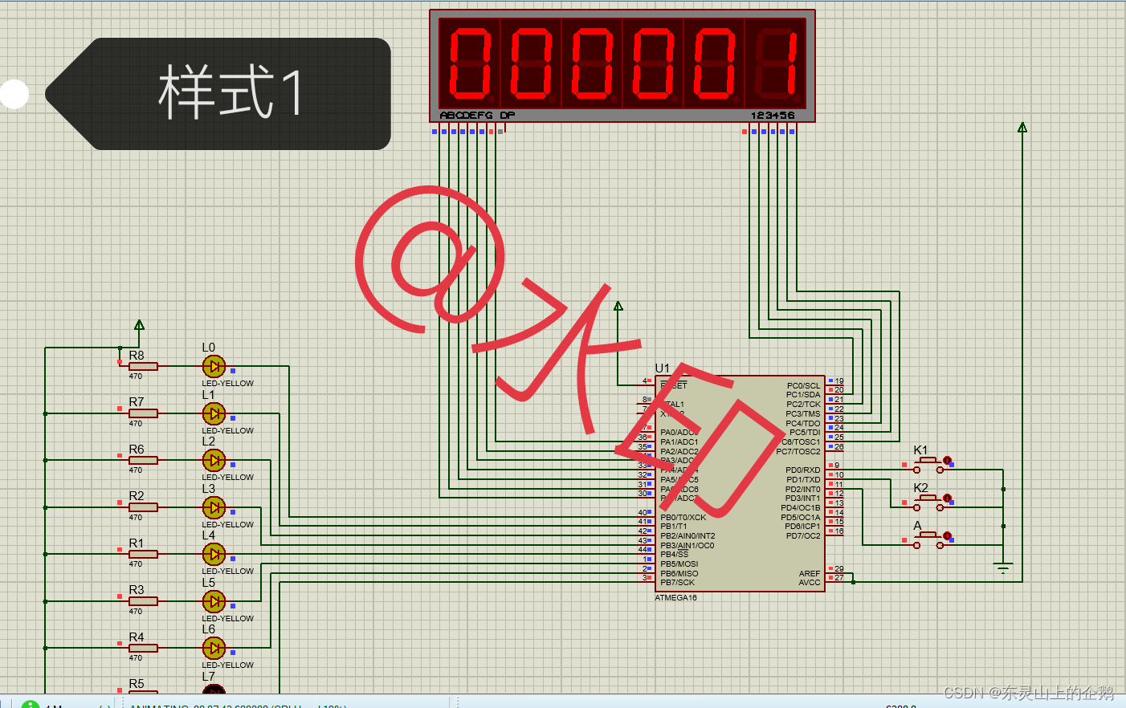1126x708 pixels.
Task: Click the PC0/SCL pin label
Action: (x=803, y=386)
